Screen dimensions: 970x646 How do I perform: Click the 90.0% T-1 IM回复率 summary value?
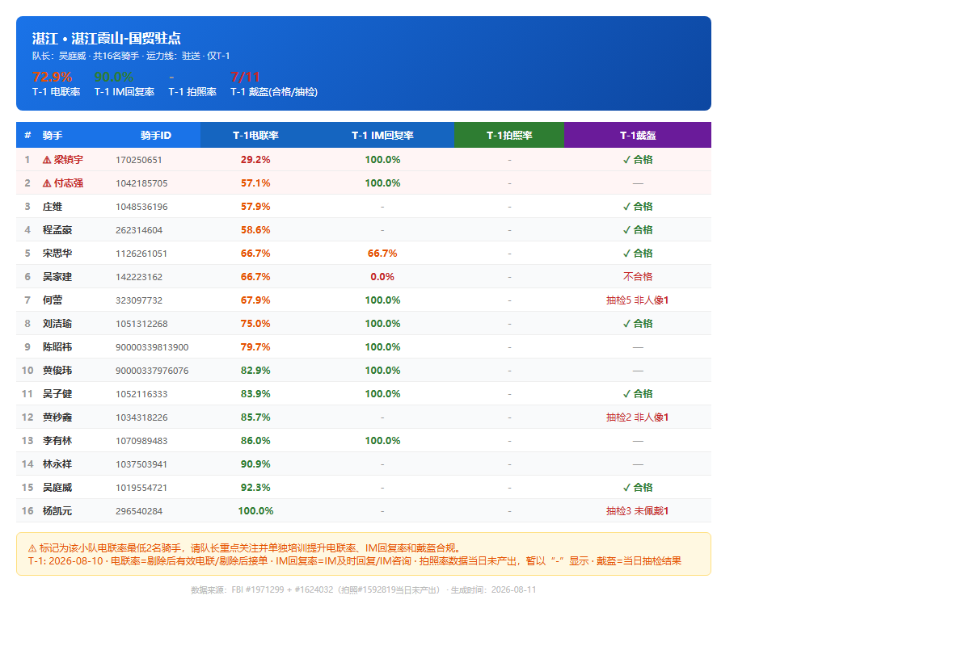[x=114, y=78]
